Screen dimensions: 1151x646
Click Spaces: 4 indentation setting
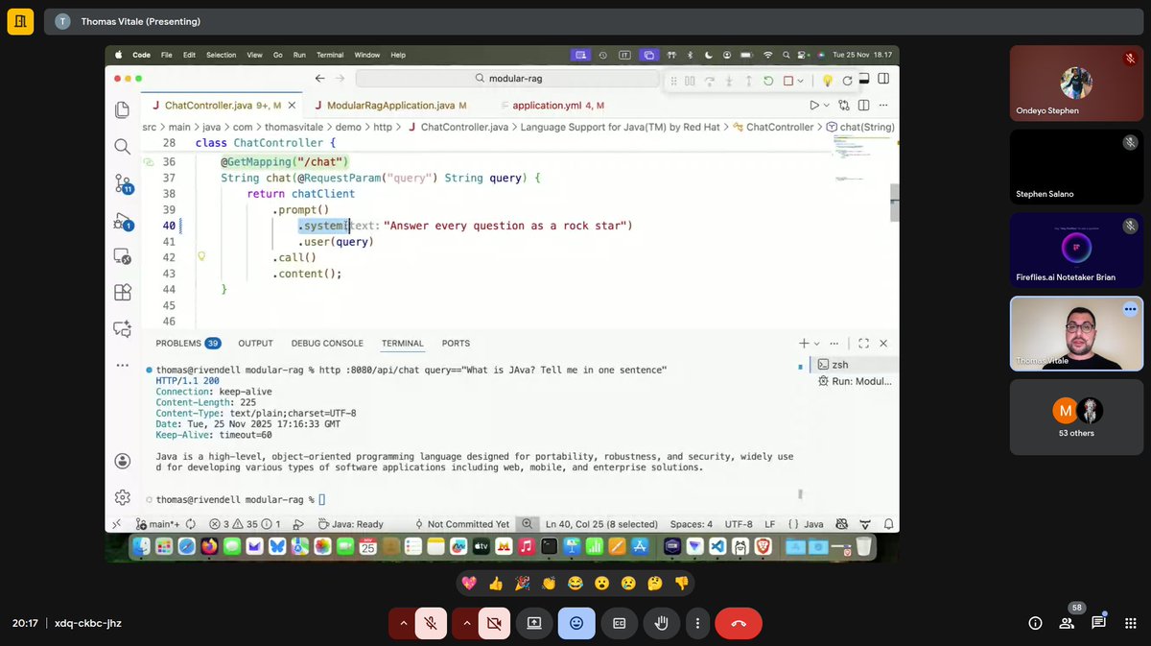pyautogui.click(x=692, y=524)
